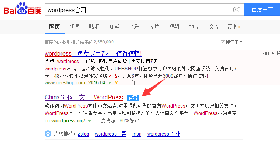Click the 搜索工具 filter icon

click(x=223, y=42)
